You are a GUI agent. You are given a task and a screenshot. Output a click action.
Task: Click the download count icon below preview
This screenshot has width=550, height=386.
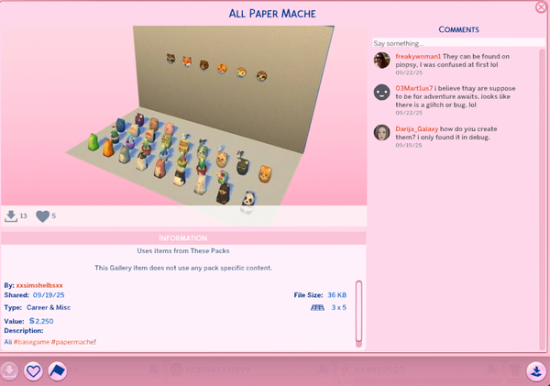[11, 216]
